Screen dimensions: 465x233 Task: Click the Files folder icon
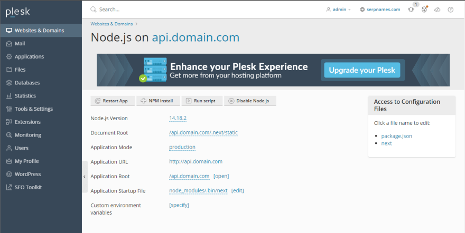[x=9, y=70]
